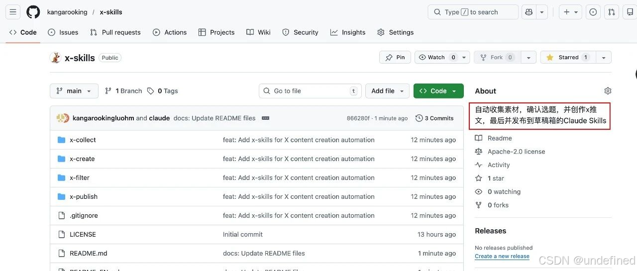This screenshot has width=637, height=271.
Task: Open the repository Settings tab
Action: click(x=396, y=32)
